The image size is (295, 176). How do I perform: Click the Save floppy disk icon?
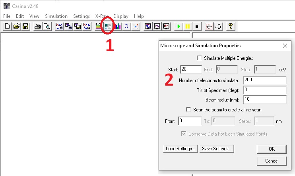(x=25, y=26)
